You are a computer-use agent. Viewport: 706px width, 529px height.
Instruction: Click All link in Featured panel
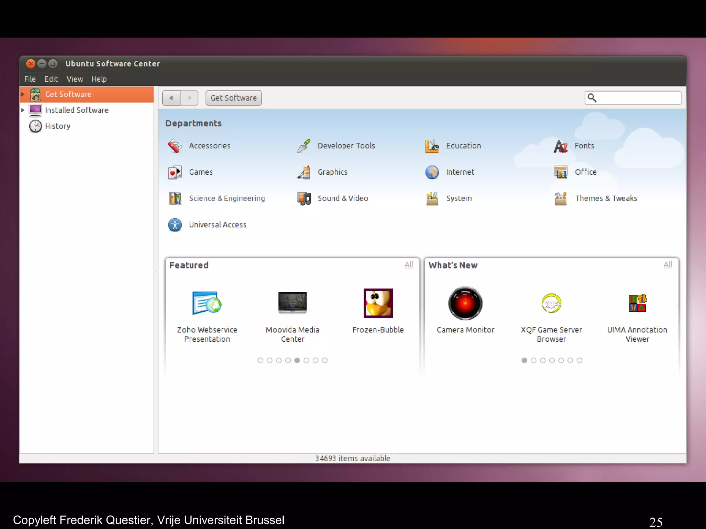pos(409,264)
